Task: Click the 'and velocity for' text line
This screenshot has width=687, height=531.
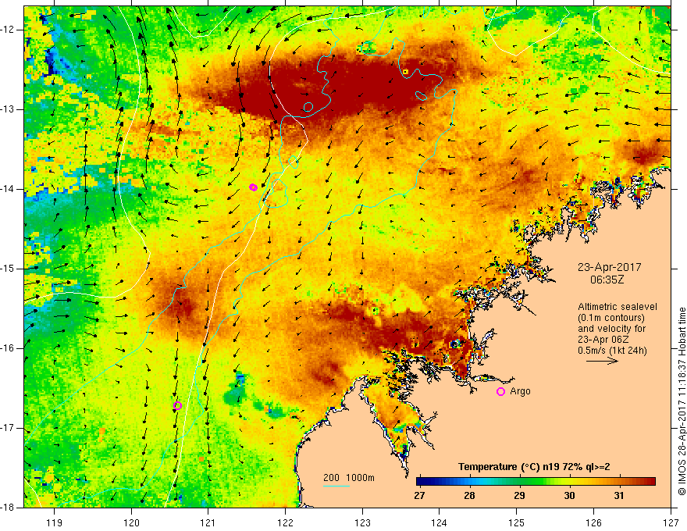Action: [x=611, y=329]
